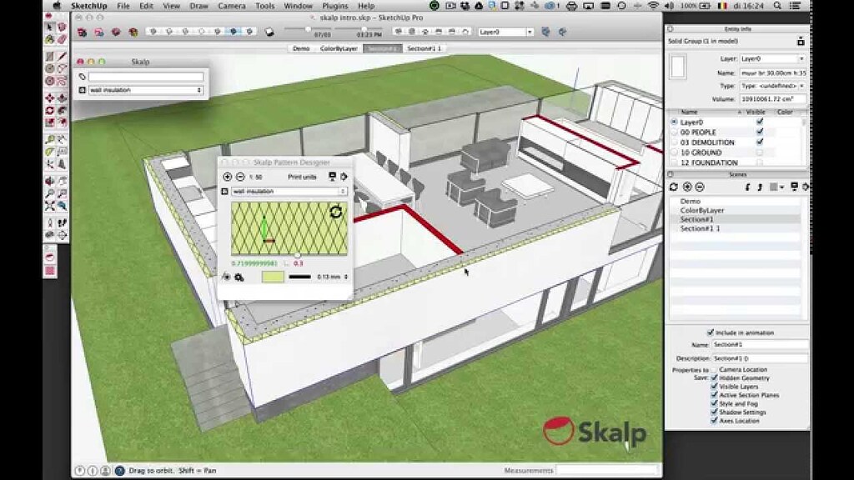Image resolution: width=854 pixels, height=480 pixels.
Task: Click the zoom-in plus icon in Pattern Designer
Action: (227, 176)
